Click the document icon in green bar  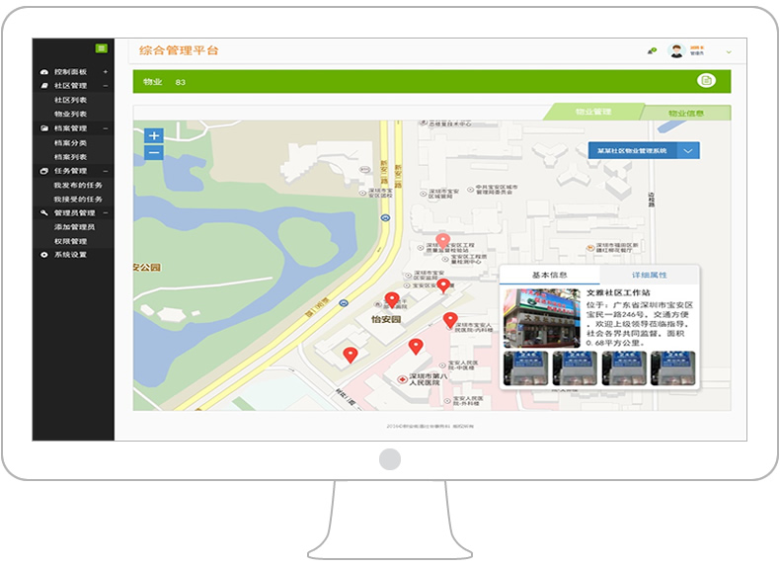click(x=706, y=81)
